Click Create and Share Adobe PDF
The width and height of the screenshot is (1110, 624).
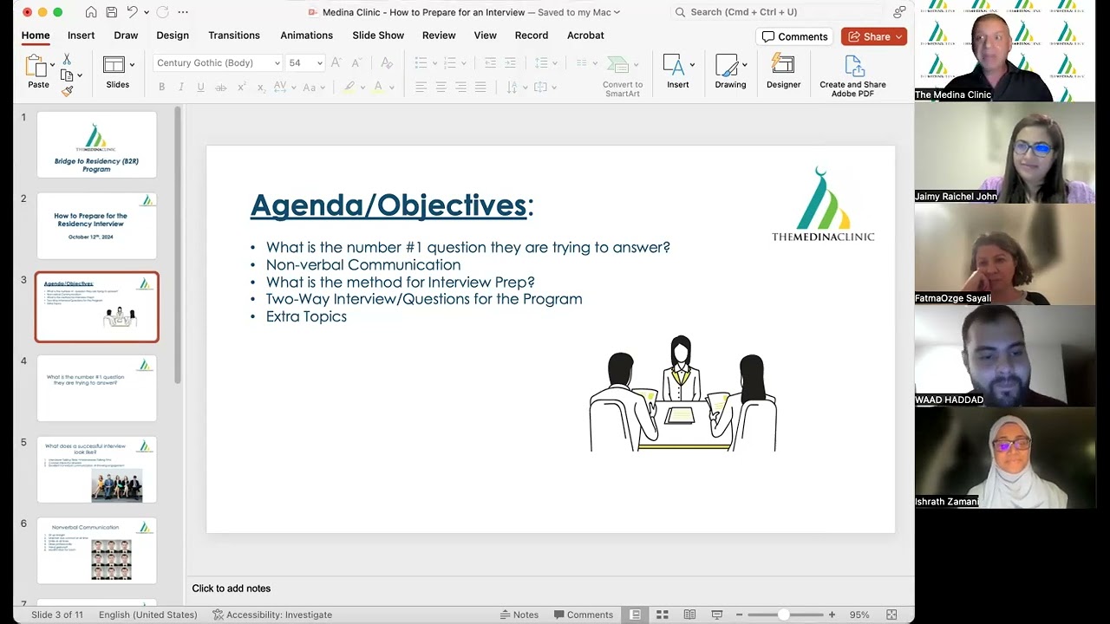(852, 76)
